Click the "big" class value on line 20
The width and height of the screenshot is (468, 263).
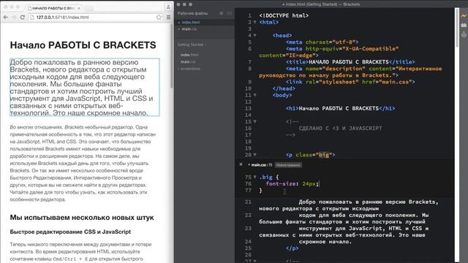[x=323, y=155]
